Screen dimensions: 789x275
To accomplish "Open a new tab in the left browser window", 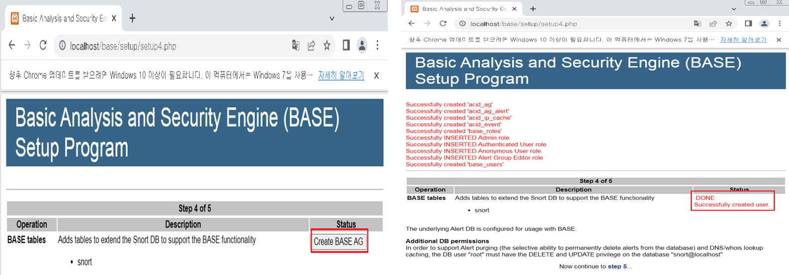I will point(132,18).
